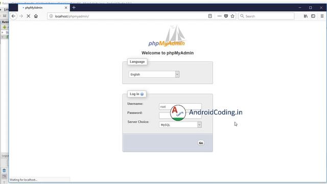Open the Language dropdown showing English

154,74
